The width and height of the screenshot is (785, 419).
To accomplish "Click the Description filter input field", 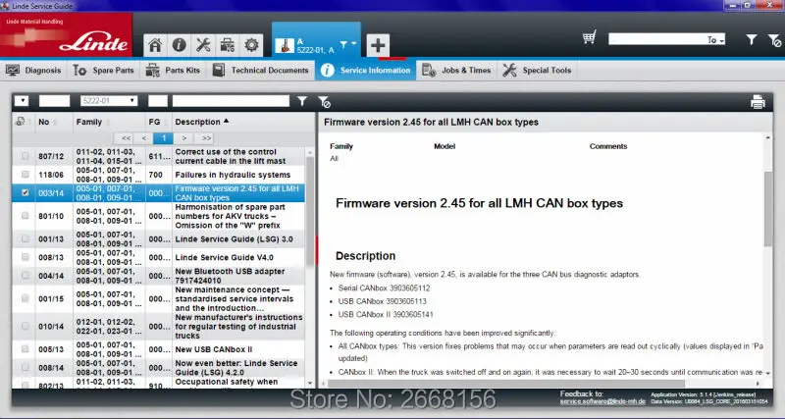I will [x=231, y=101].
